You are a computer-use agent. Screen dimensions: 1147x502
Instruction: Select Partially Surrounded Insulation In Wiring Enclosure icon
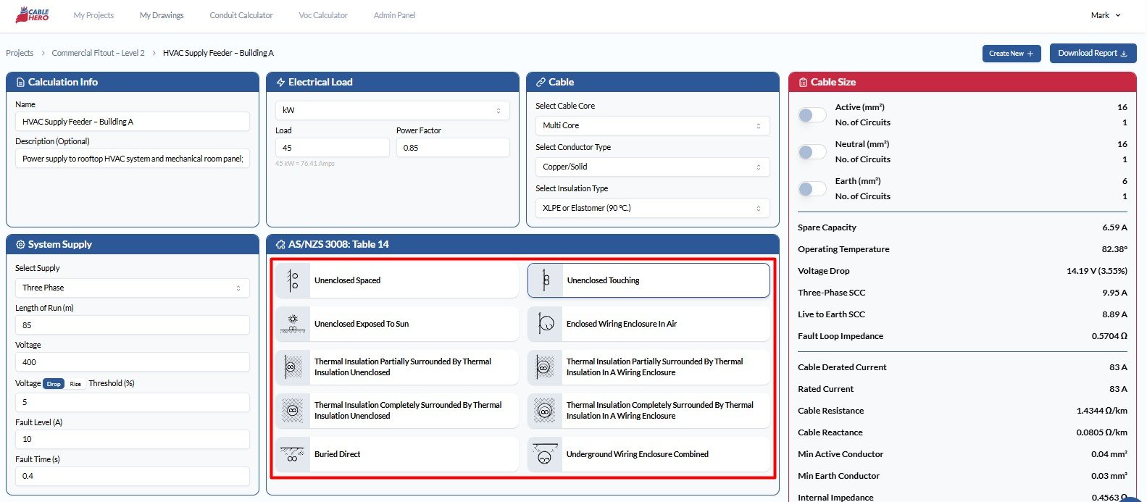click(546, 367)
